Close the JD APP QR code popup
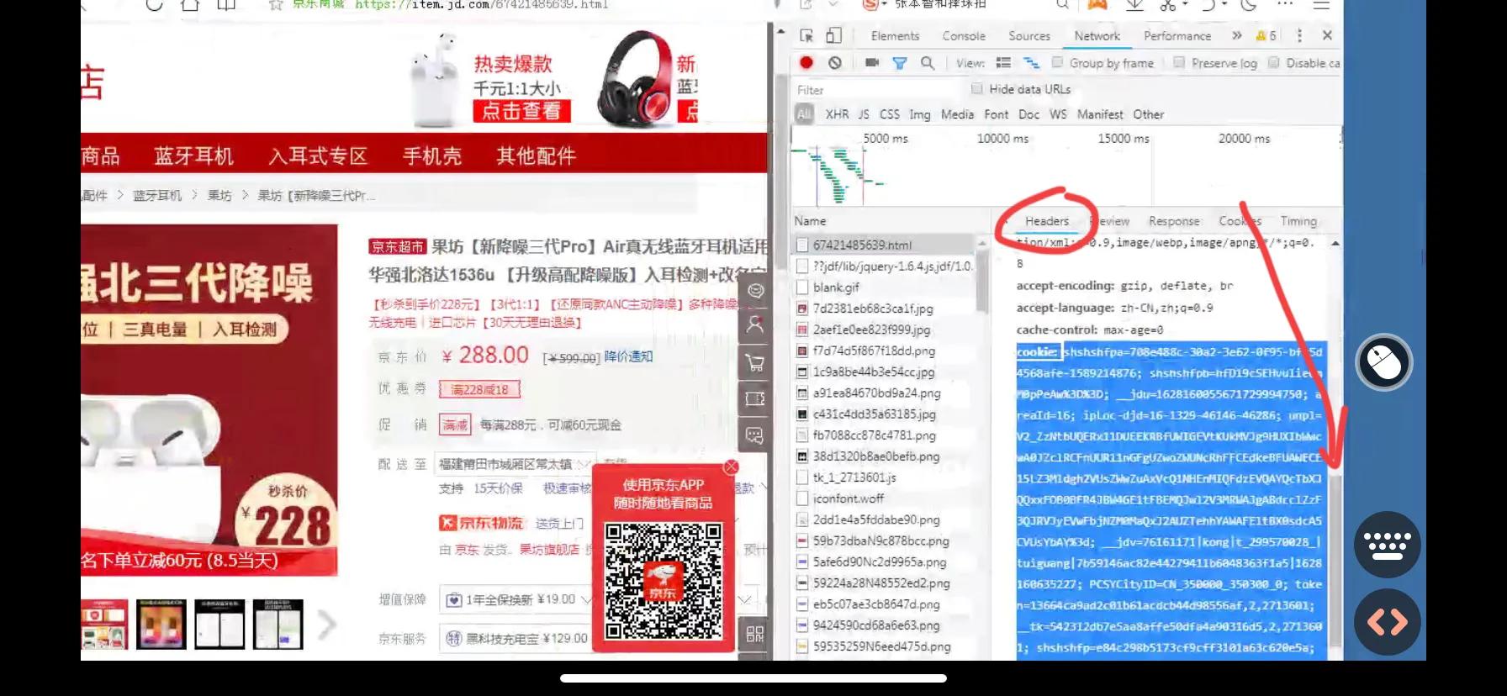1507x696 pixels. pos(731,467)
